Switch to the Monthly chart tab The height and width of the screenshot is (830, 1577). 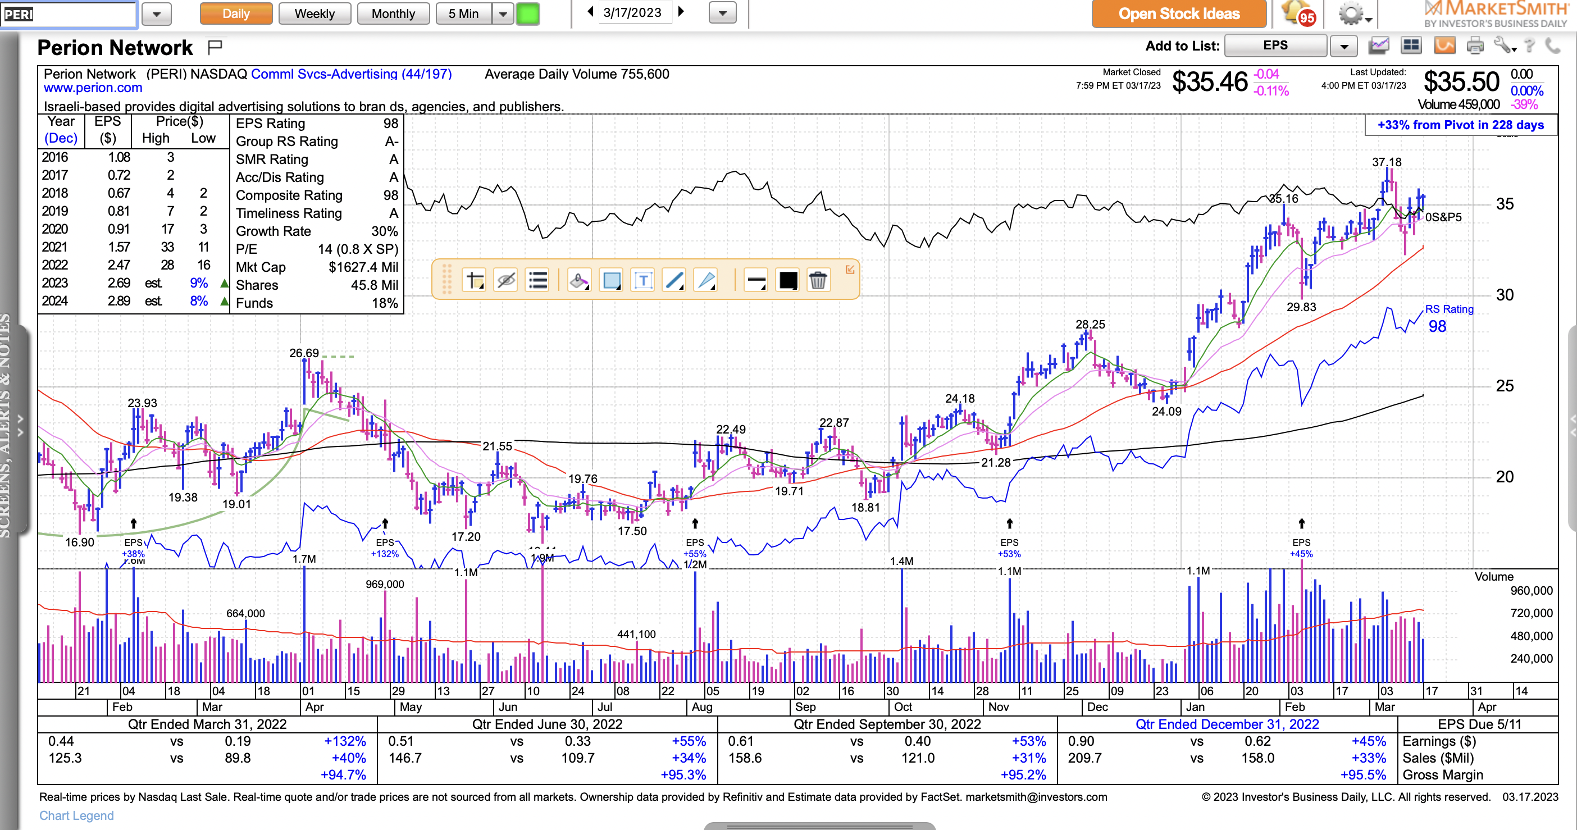pos(393,13)
